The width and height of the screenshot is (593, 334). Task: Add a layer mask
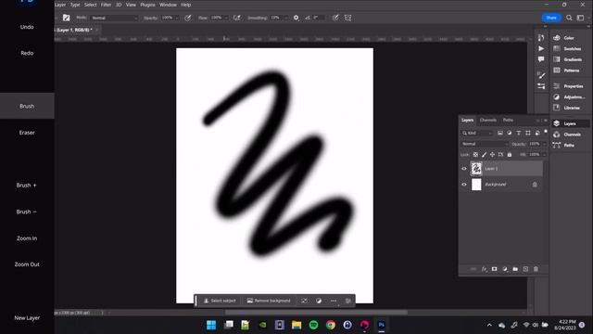coord(494,269)
